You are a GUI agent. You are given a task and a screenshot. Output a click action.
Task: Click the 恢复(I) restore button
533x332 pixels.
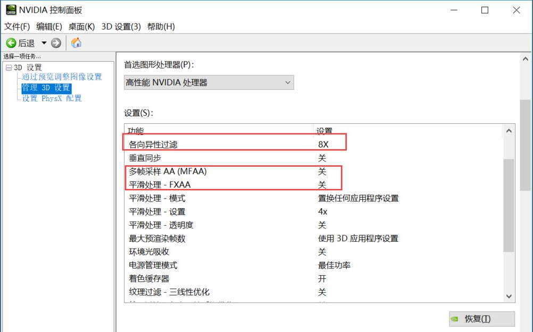point(482,319)
